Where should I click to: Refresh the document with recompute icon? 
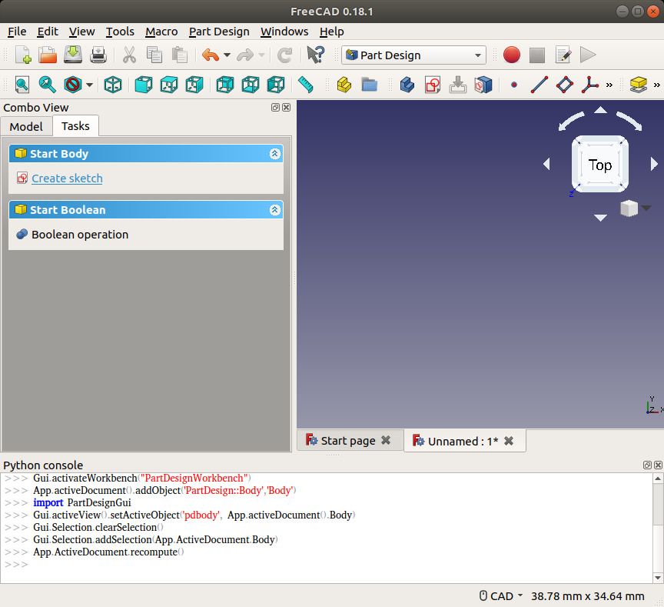click(284, 55)
